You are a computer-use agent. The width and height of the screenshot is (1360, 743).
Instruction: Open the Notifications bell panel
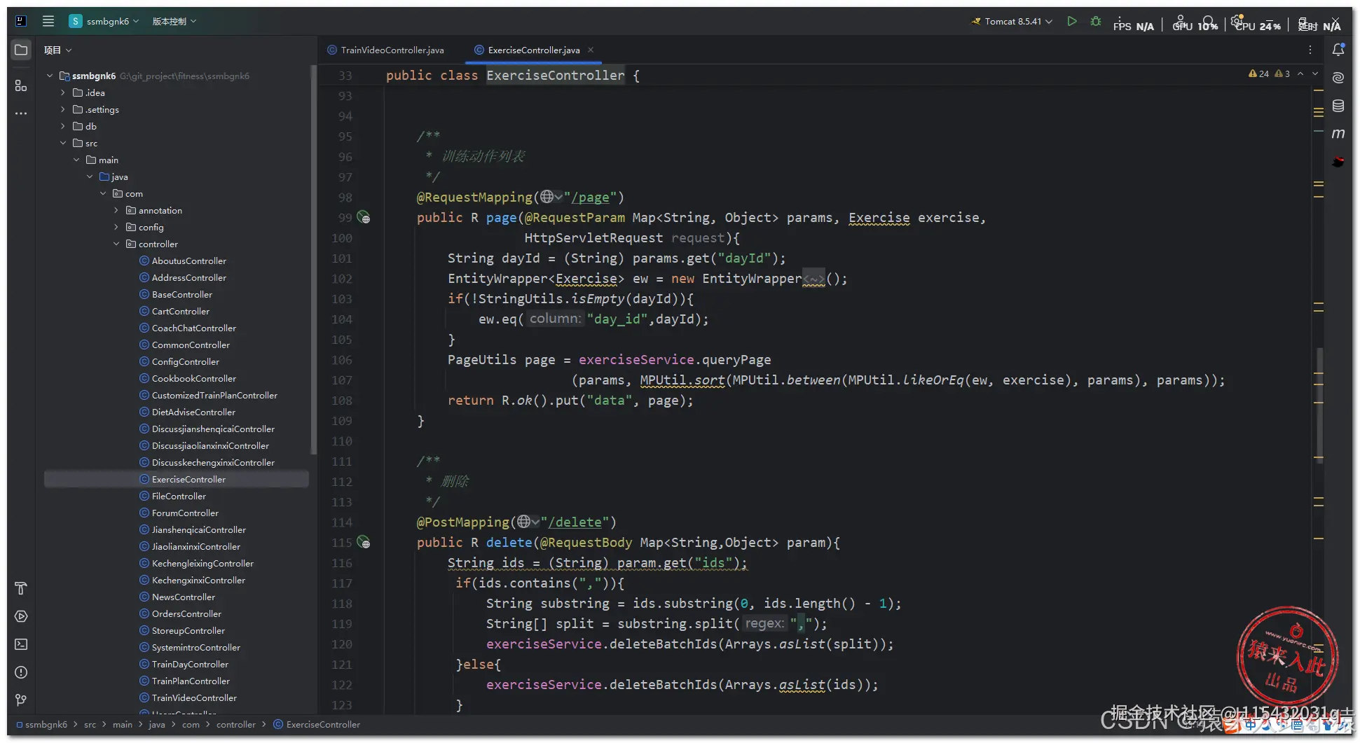pos(1338,50)
